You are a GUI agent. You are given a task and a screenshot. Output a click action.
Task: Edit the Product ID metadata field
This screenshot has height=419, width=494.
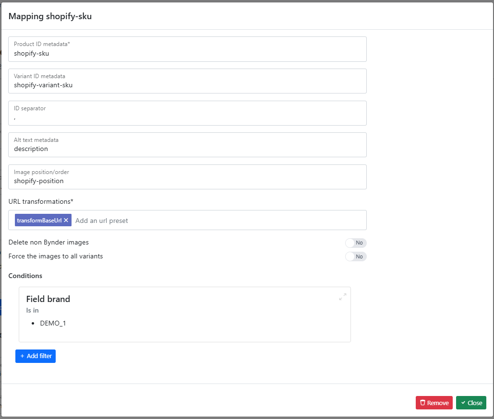pyautogui.click(x=187, y=53)
